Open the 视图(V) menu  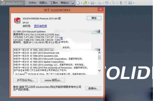43,3
